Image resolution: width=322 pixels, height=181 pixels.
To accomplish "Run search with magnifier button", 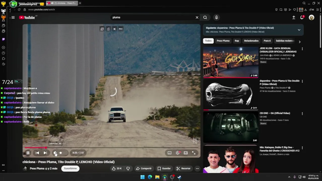I will click(205, 17).
